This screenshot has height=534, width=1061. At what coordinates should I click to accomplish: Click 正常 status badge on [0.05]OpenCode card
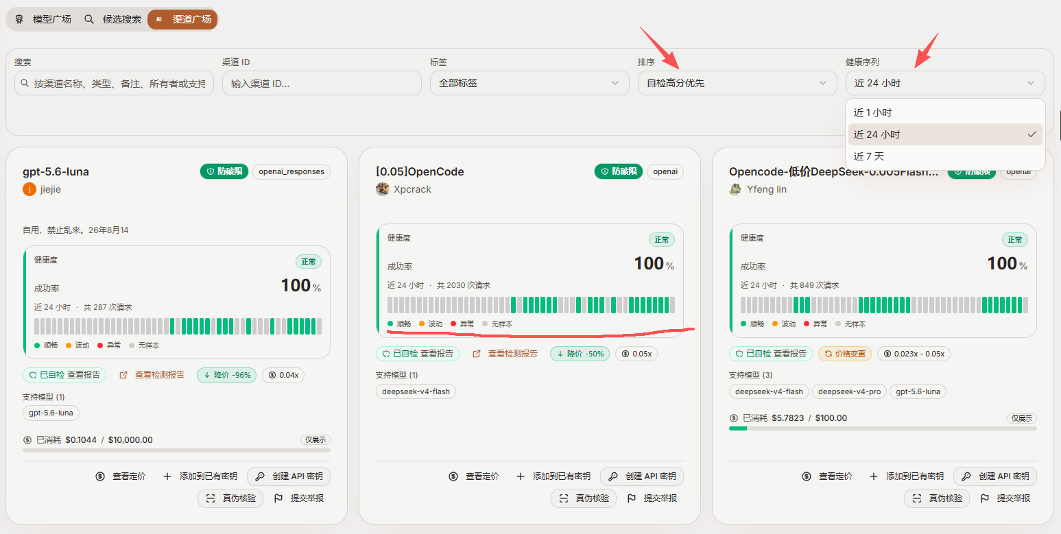point(662,240)
